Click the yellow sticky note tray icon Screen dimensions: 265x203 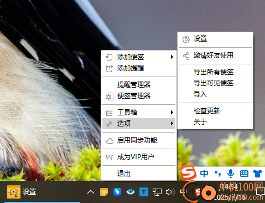pos(104,192)
